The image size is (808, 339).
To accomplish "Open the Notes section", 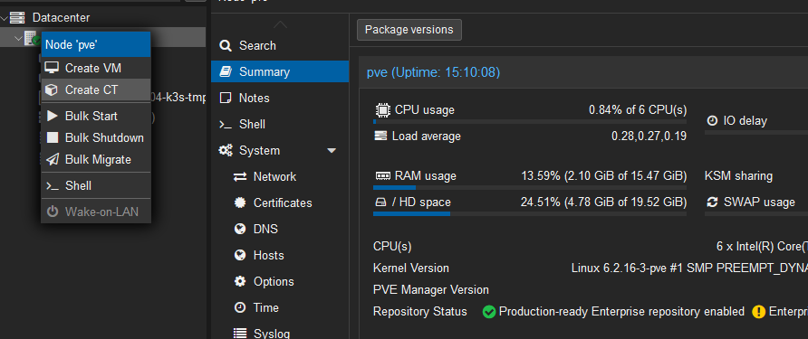I will 280,98.
